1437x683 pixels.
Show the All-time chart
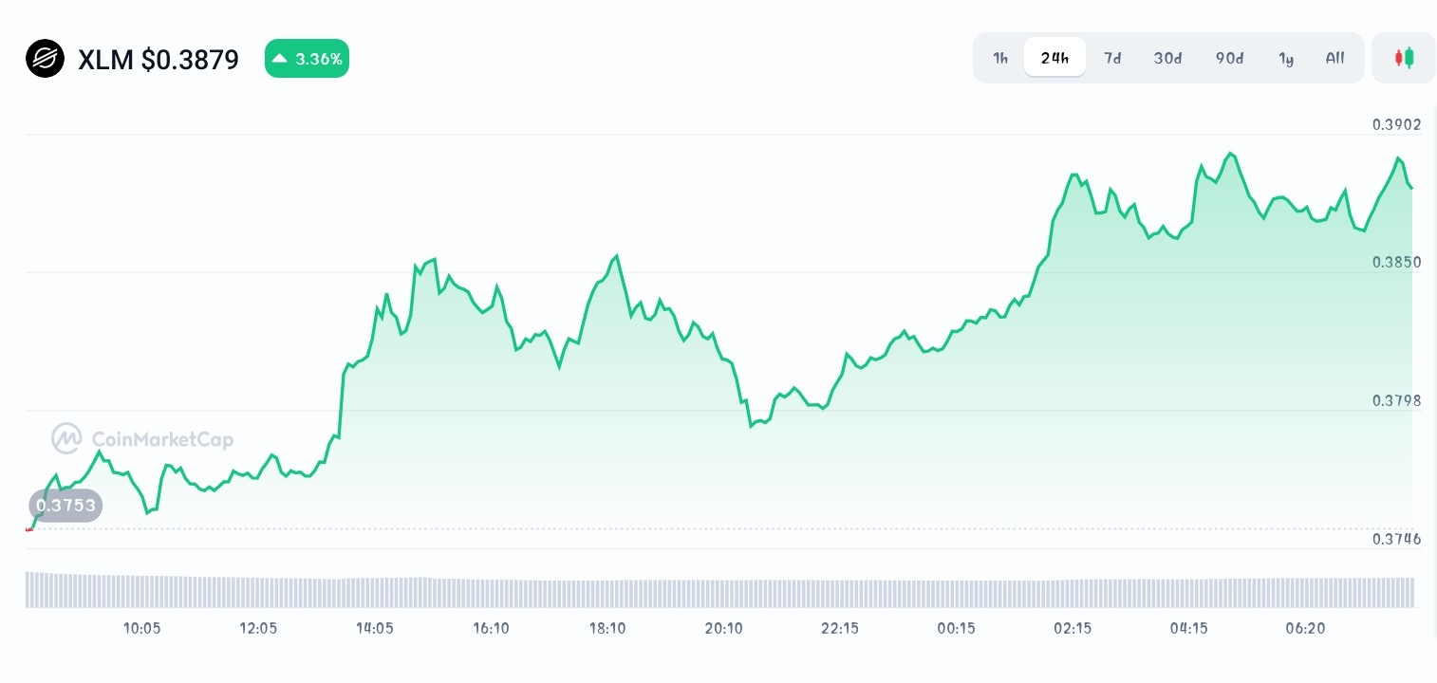[1334, 58]
